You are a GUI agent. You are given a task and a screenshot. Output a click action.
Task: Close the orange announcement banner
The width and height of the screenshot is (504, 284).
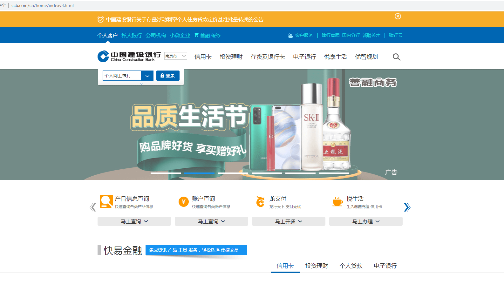(398, 16)
